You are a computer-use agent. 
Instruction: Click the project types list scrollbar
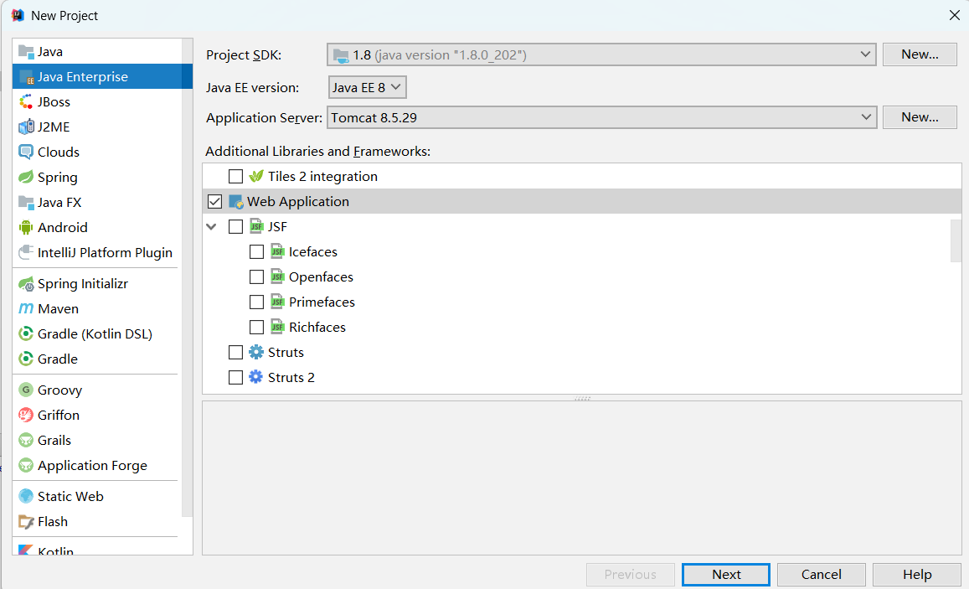[x=188, y=278]
